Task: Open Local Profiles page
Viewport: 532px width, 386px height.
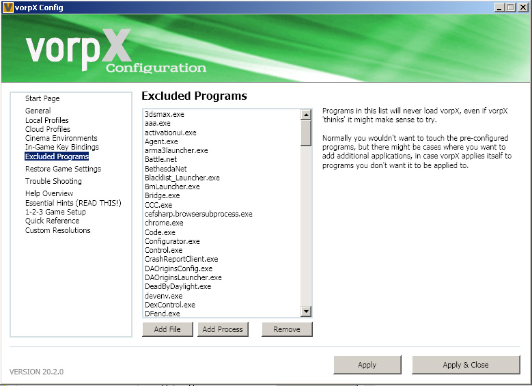Action: point(47,120)
